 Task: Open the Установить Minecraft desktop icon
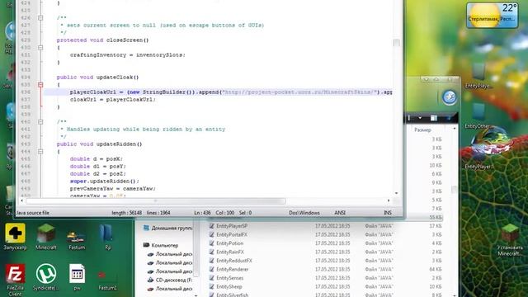510,240
